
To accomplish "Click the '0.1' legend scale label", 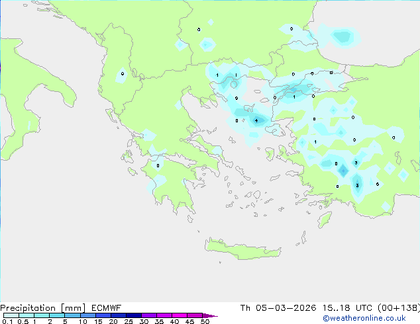I will coord(7,321).
